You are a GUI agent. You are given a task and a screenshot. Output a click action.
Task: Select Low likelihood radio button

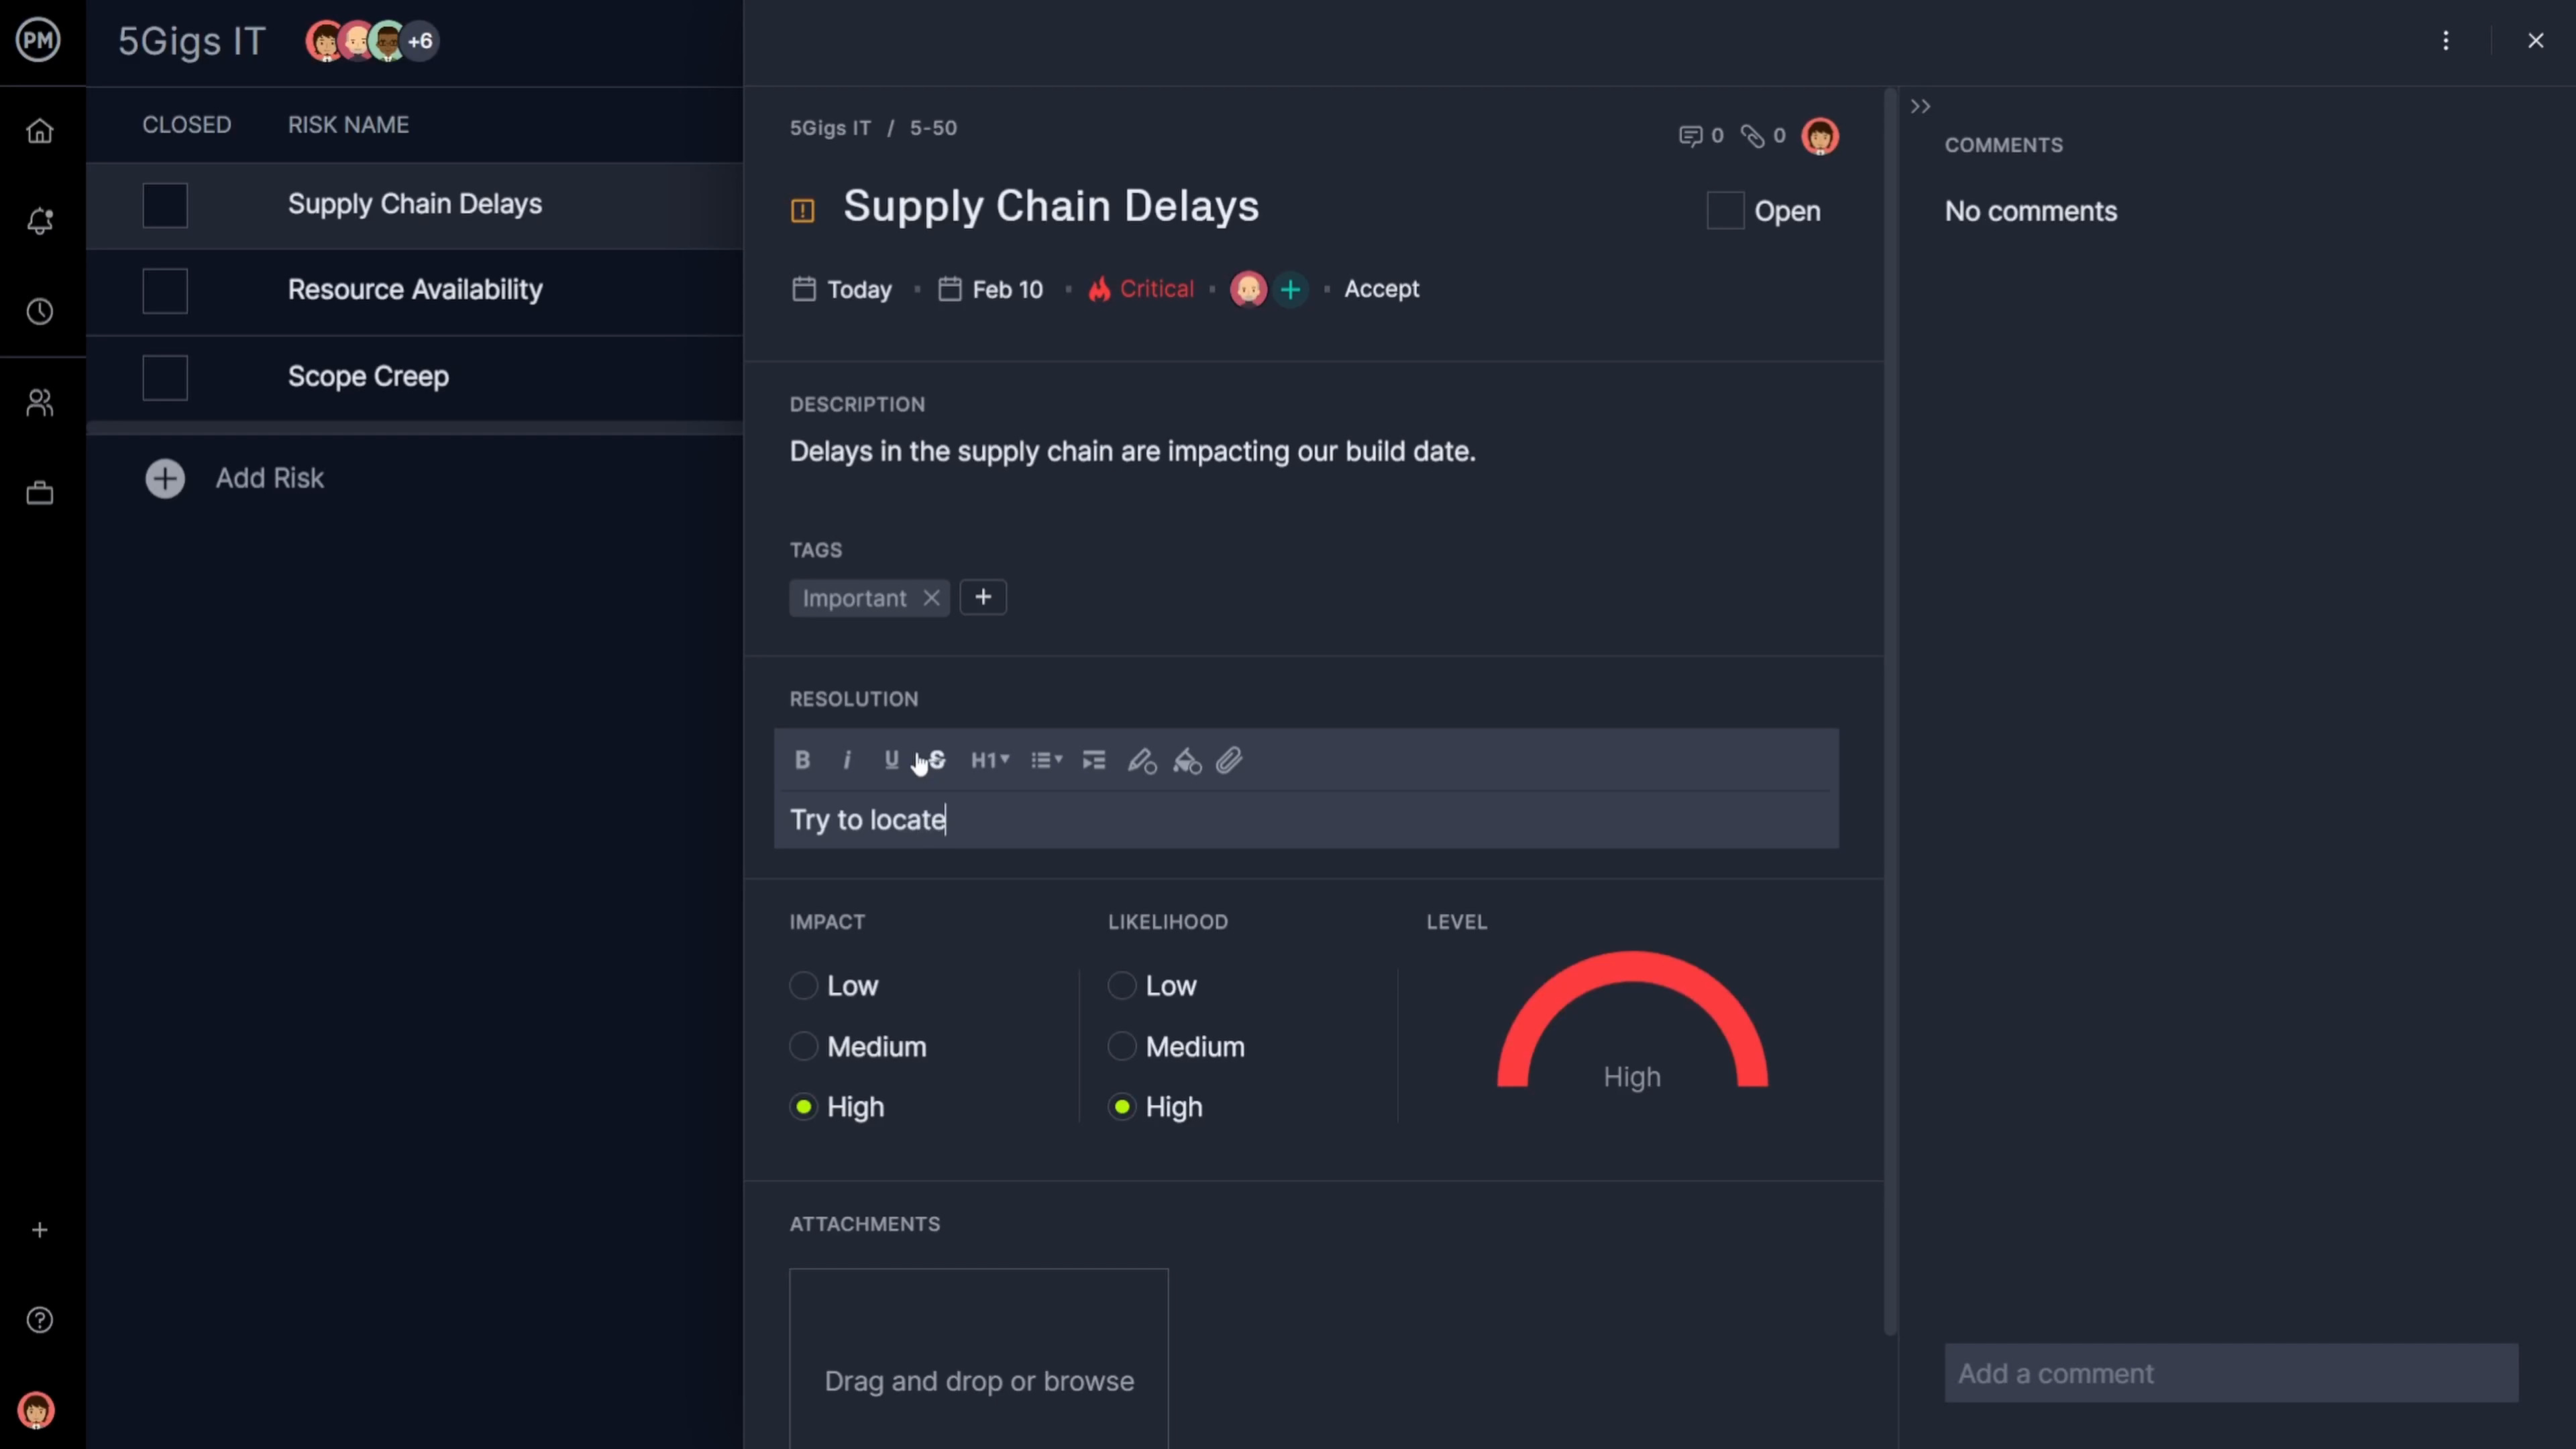click(x=1121, y=985)
